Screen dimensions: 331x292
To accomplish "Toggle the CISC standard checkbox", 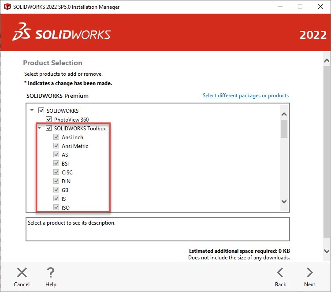I will (56, 172).
